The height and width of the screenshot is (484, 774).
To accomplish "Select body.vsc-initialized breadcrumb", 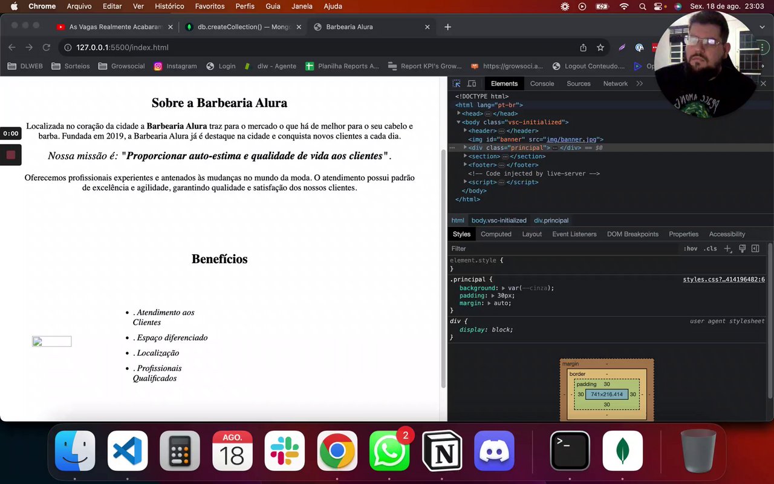I will pyautogui.click(x=499, y=220).
